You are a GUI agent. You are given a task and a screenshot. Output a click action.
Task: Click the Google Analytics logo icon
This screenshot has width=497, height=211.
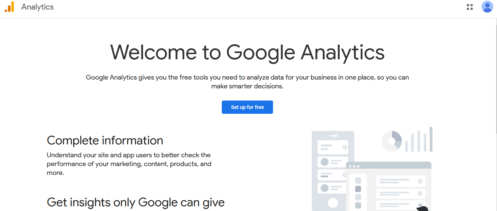point(9,7)
